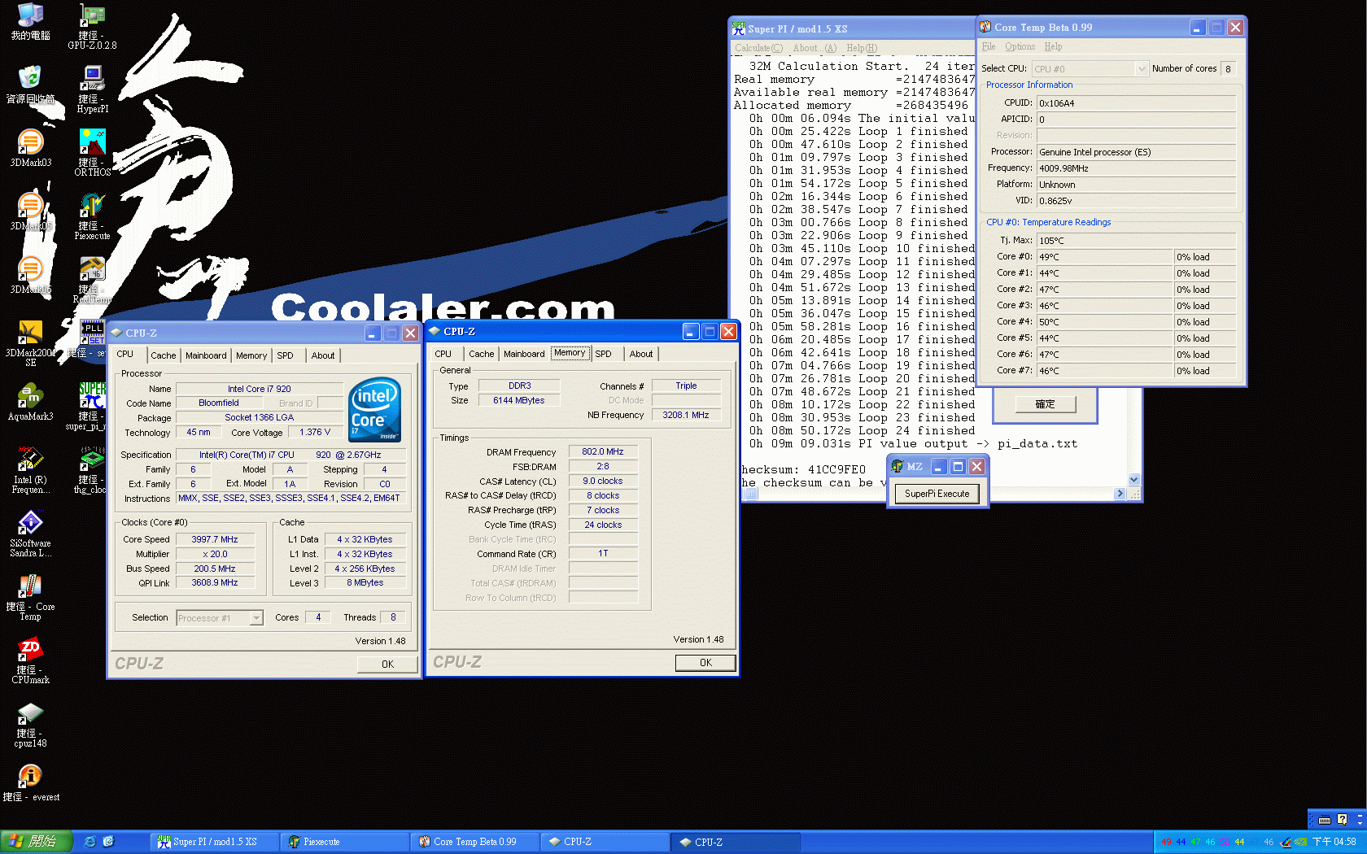This screenshot has width=1367, height=854.
Task: Open the 3DMark2001 SE desktop icon
Action: (x=30, y=342)
